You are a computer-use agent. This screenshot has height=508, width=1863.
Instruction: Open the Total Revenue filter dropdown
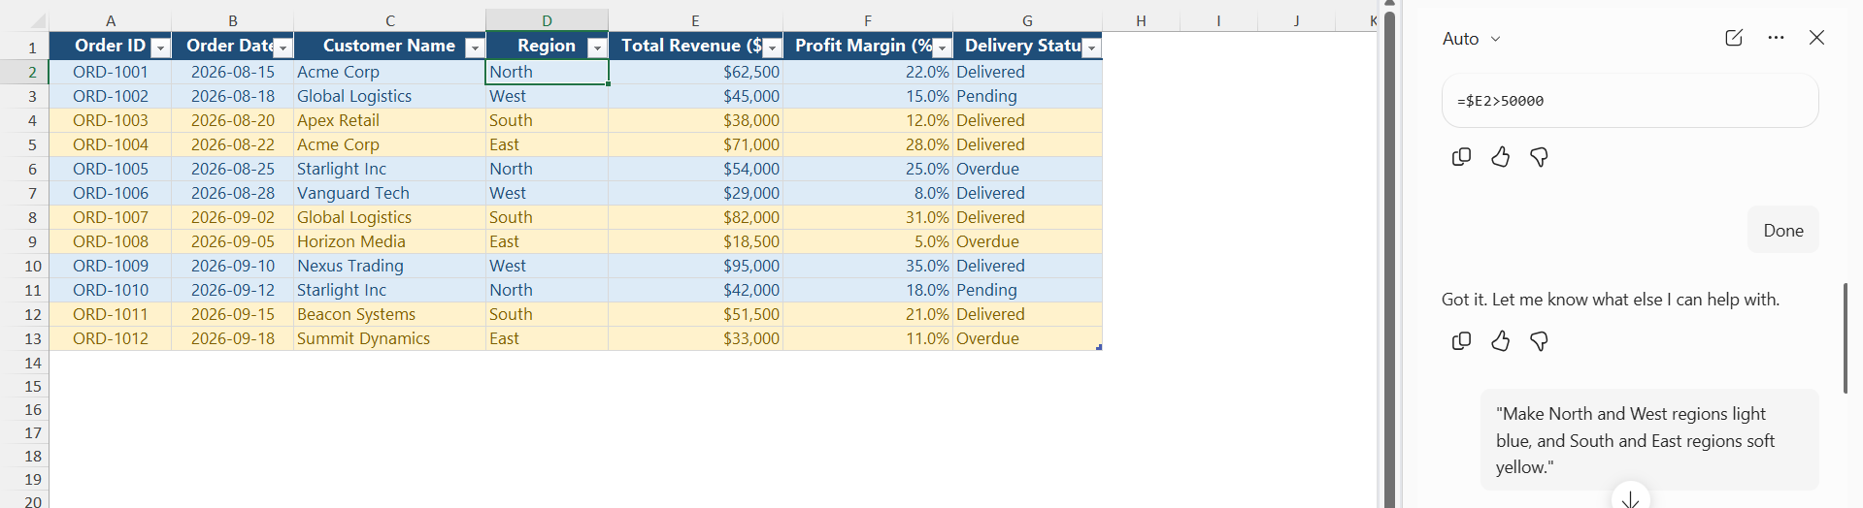[772, 48]
